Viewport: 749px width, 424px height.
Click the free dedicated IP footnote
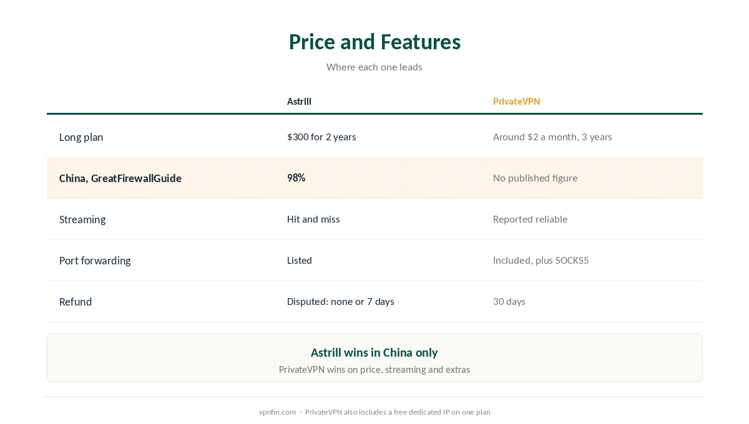pyautogui.click(x=398, y=412)
